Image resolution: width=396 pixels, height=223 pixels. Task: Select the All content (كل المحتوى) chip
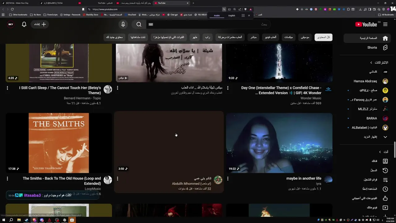coord(324,37)
